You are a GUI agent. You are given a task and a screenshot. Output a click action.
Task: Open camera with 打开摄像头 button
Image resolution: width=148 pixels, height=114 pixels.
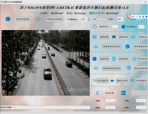[x=103, y=81]
